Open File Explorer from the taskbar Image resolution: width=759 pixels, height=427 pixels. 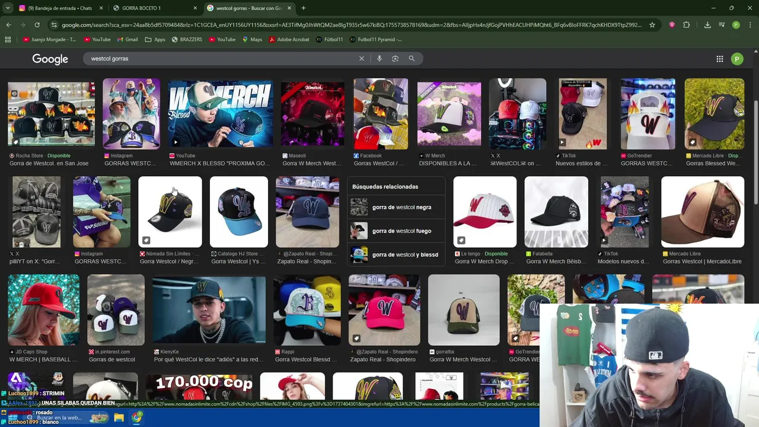(119, 418)
